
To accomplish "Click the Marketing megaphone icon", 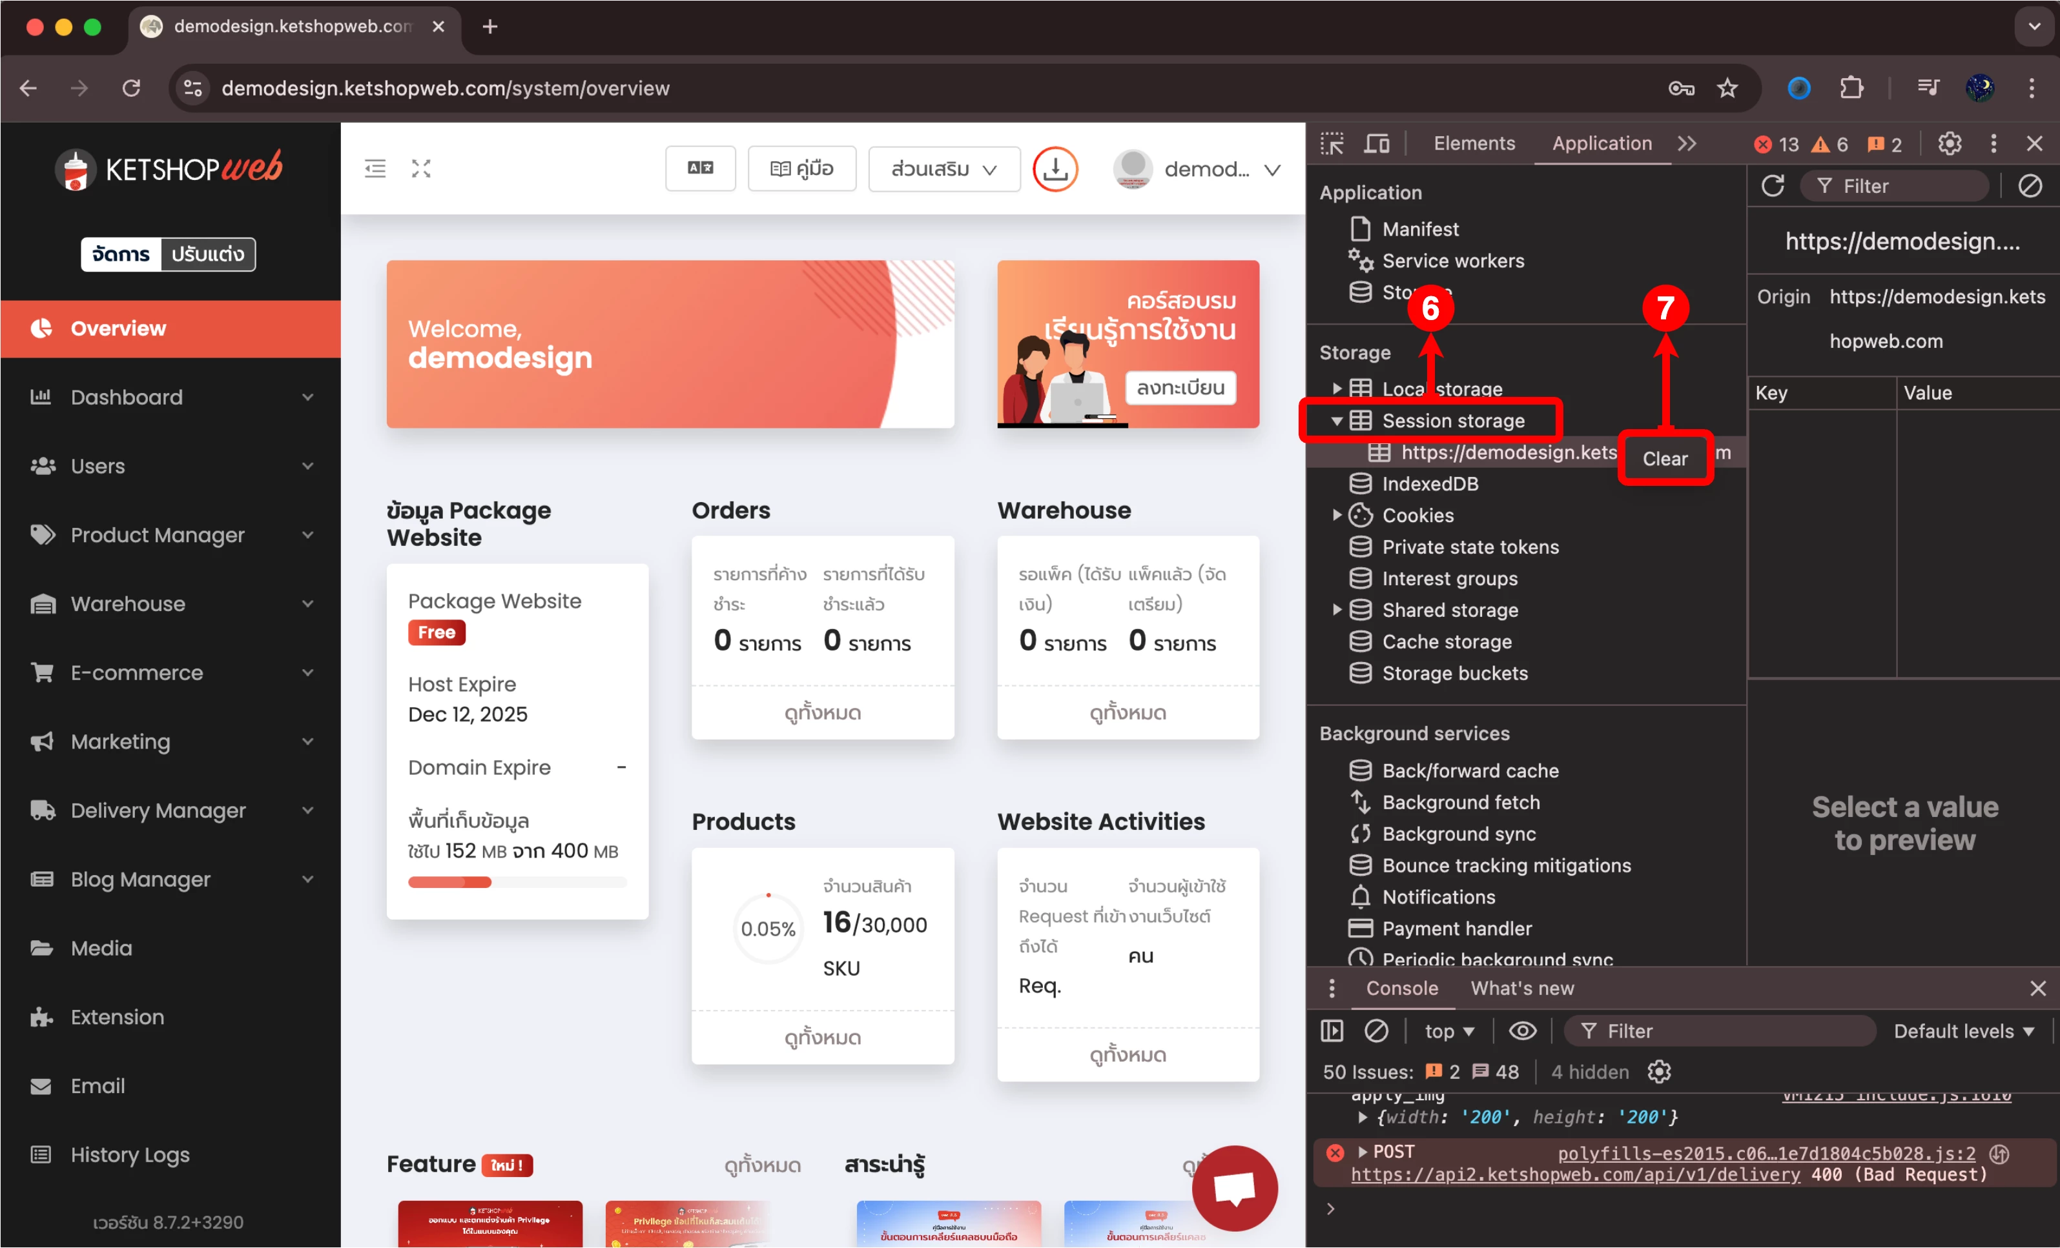I will click(42, 742).
